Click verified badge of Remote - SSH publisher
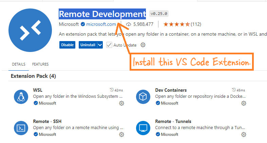Image resolution: width=267 pixels, height=143 pixels. pos(36,134)
